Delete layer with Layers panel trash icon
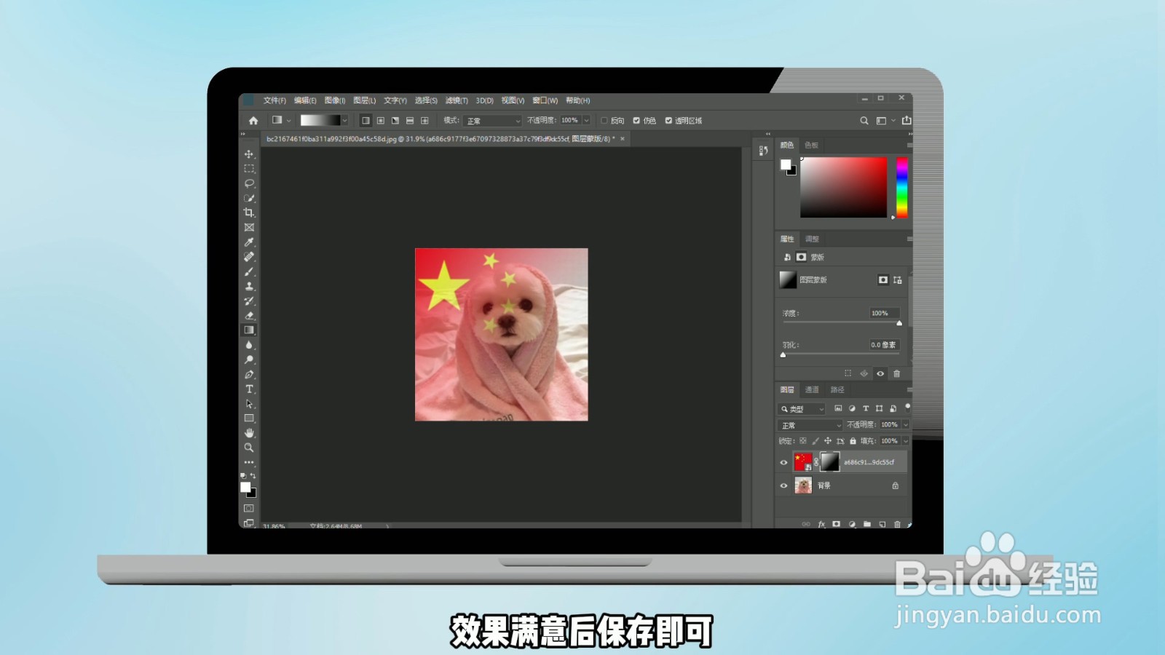 [x=897, y=524]
